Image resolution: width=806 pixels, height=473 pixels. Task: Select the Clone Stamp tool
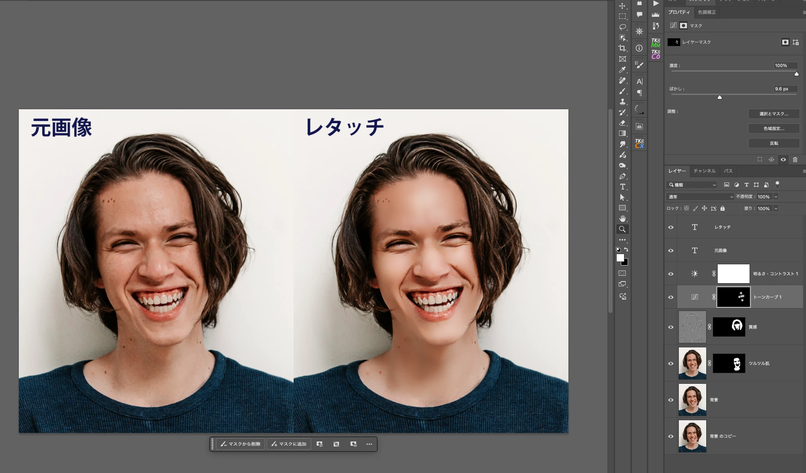tap(622, 101)
